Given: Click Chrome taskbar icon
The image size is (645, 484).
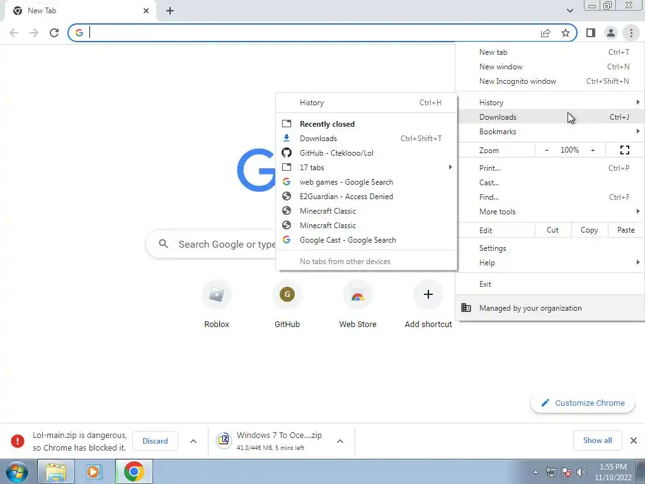Looking at the screenshot, I should point(134,471).
